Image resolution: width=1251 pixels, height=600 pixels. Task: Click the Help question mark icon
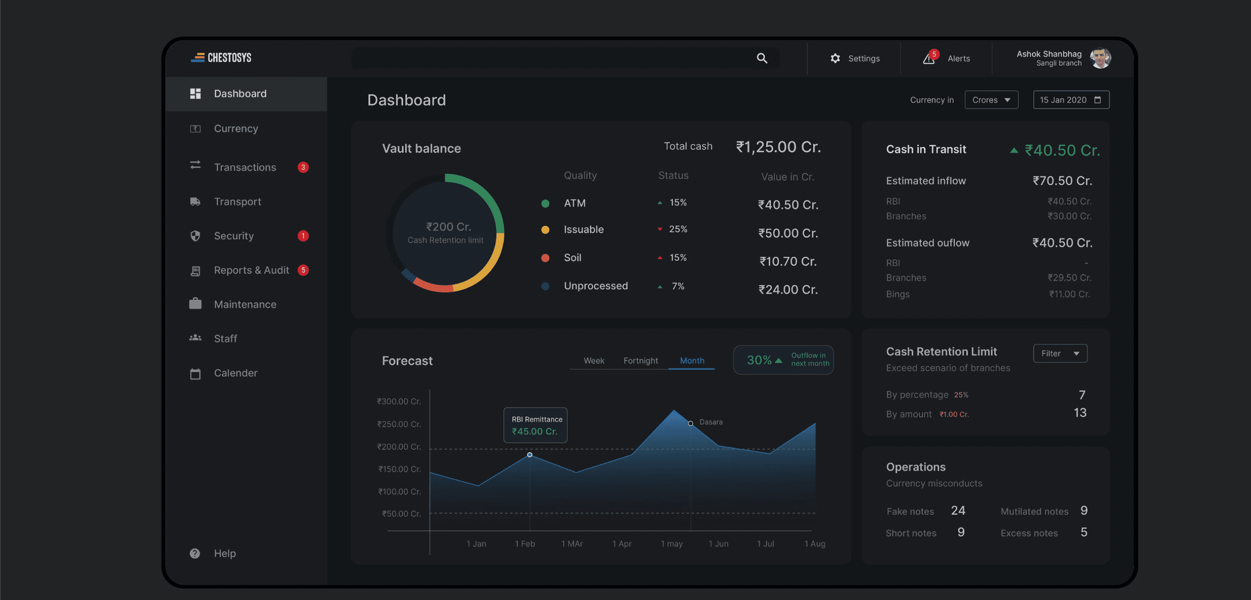(x=195, y=553)
